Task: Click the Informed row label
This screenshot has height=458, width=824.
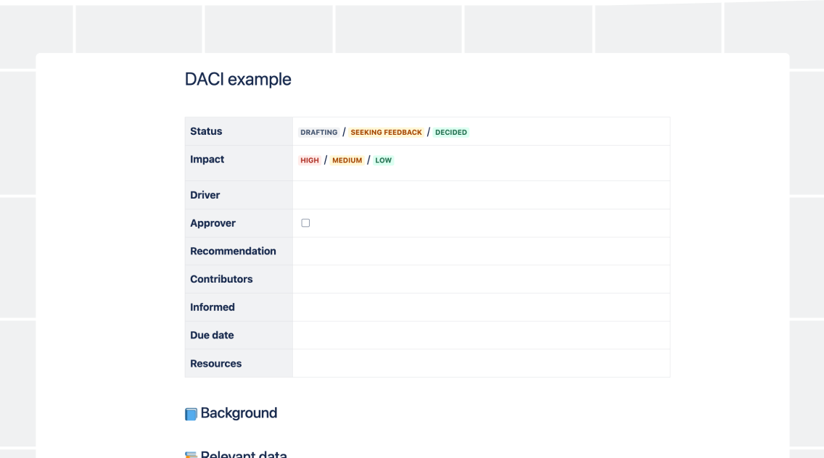Action: [x=213, y=307]
